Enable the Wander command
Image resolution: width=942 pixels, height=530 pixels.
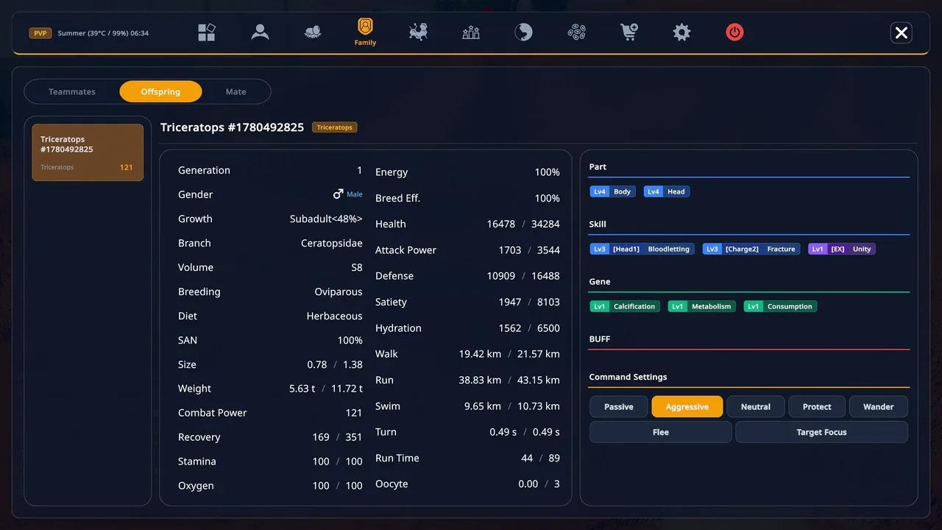pos(879,407)
